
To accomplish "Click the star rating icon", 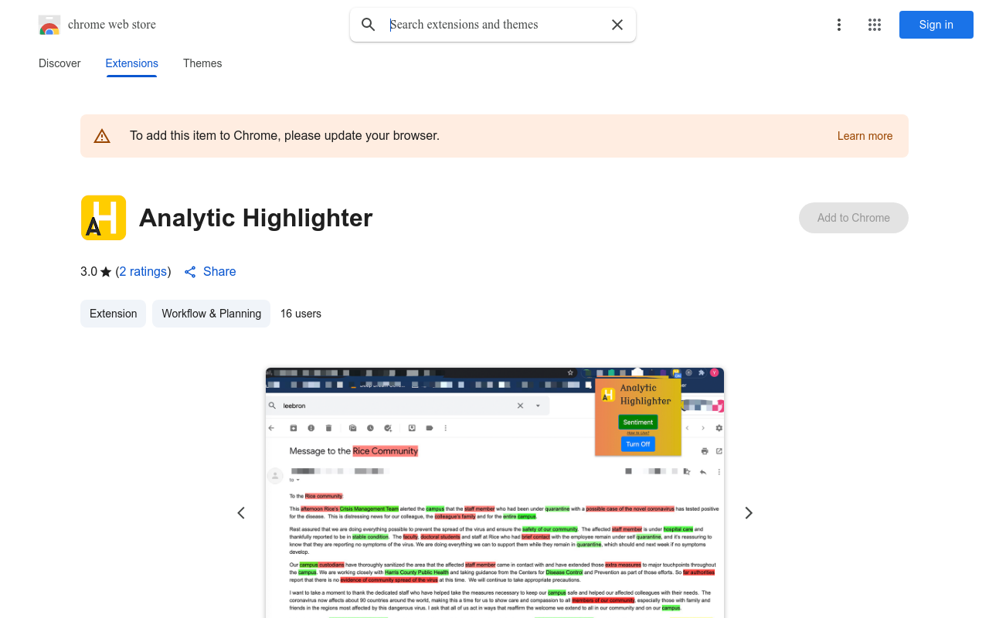I will (106, 272).
